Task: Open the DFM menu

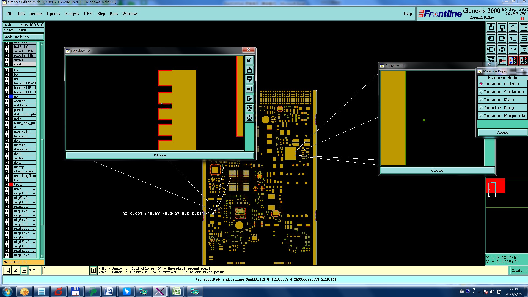Action: click(x=88, y=13)
